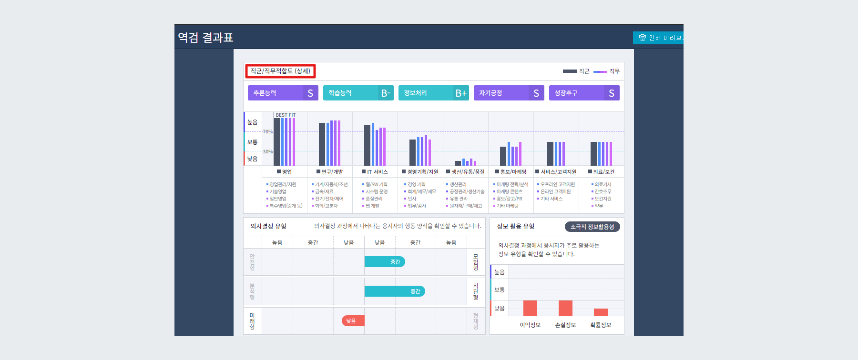
Task: Click the 전기/전자/제어 job item
Action: (327, 199)
